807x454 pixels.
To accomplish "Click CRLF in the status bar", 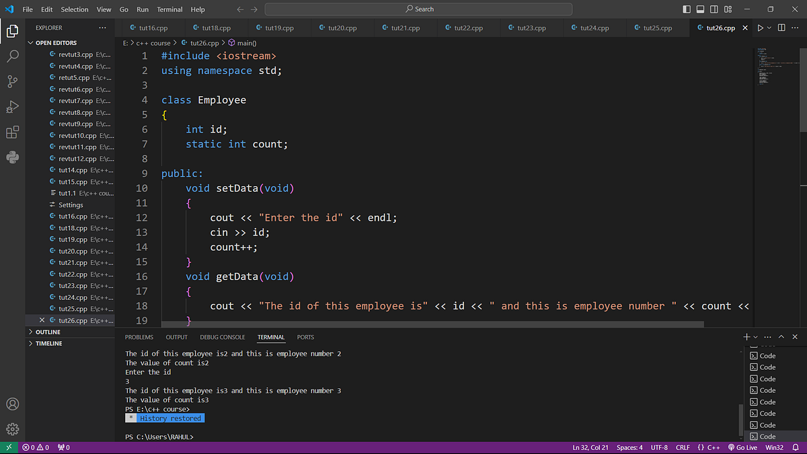I will [683, 447].
